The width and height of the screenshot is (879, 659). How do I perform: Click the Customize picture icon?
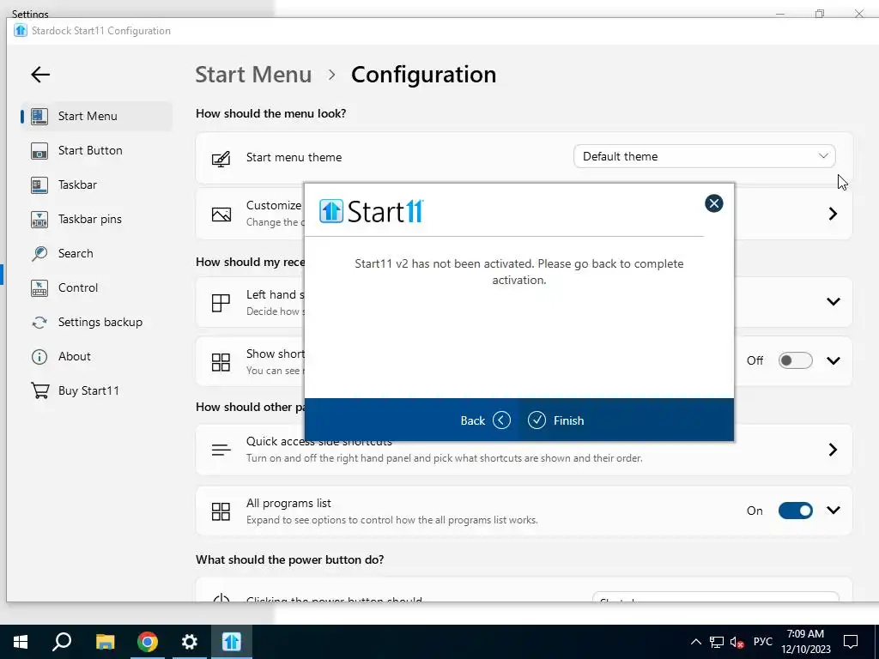pos(221,214)
